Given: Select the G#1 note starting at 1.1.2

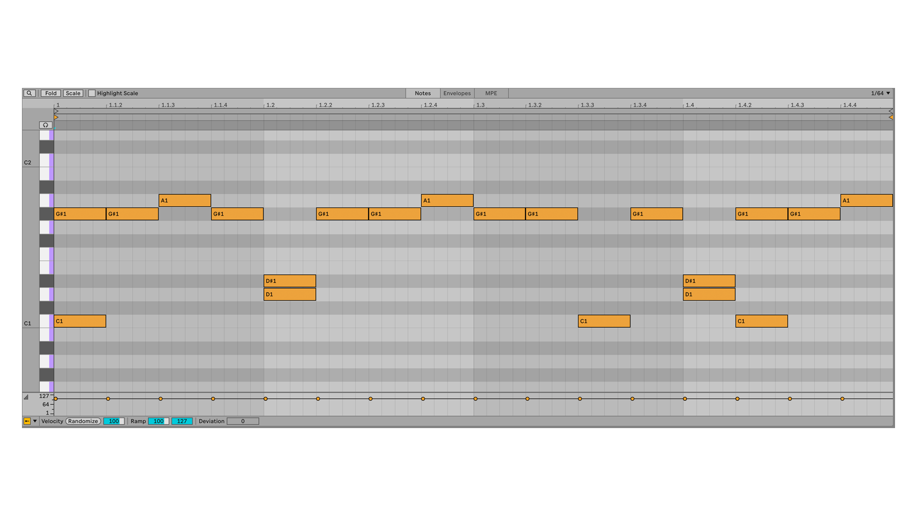Looking at the screenshot, I should tap(132, 214).
